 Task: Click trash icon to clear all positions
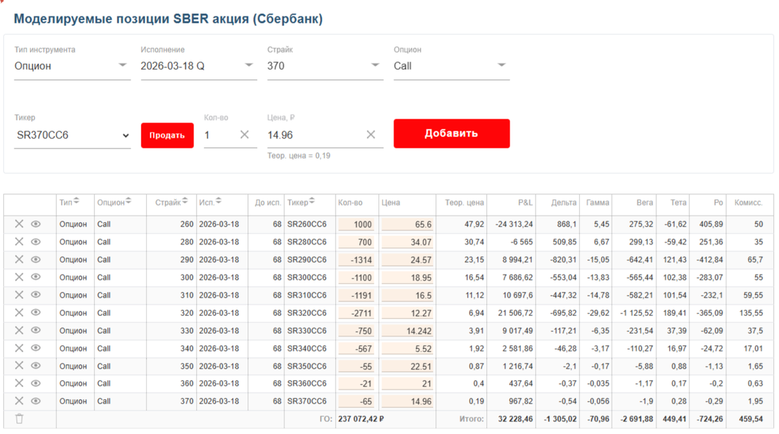(19, 418)
